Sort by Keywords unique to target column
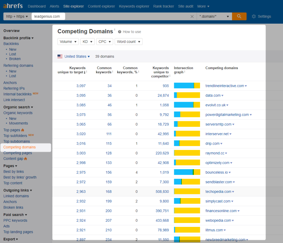The height and width of the screenshot is (243, 283). 72,70
